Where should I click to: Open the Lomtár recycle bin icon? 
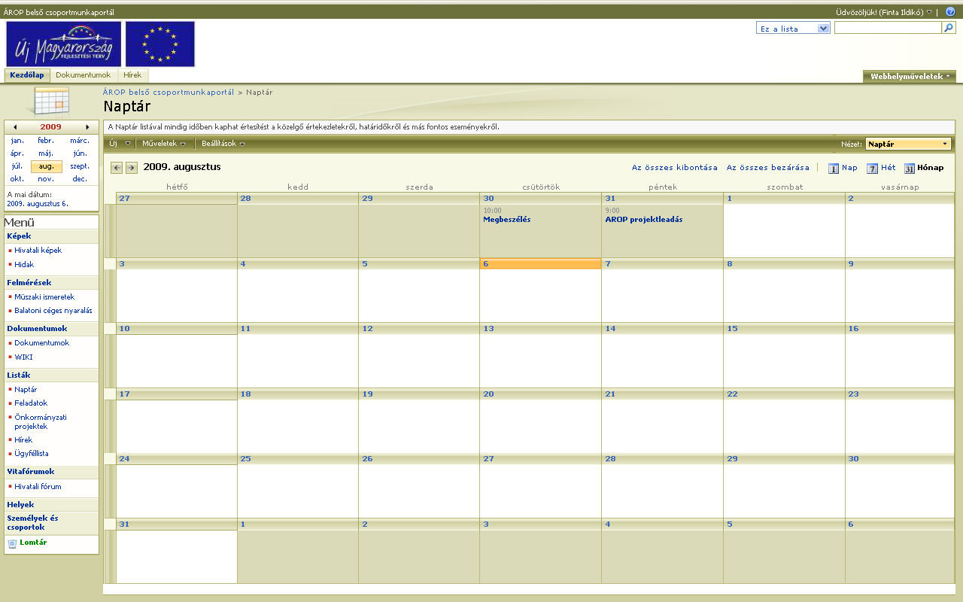click(12, 543)
